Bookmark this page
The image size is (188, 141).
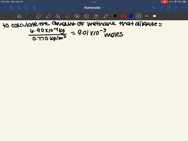tap(27, 8)
